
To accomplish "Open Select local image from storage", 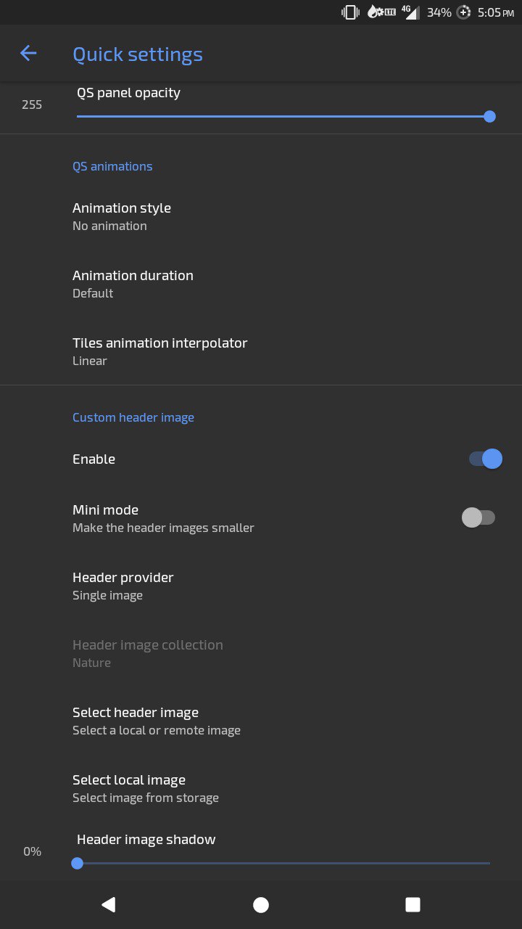I will (261, 788).
